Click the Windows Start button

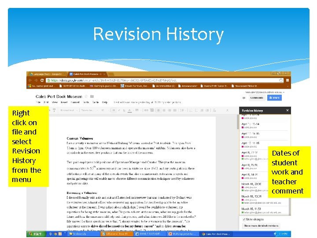click(36, 234)
